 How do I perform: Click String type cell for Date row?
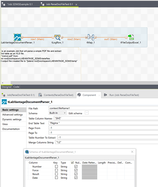(x=64, y=178)
